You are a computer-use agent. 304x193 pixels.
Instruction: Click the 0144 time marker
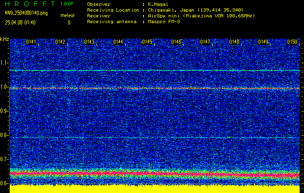[118, 42]
